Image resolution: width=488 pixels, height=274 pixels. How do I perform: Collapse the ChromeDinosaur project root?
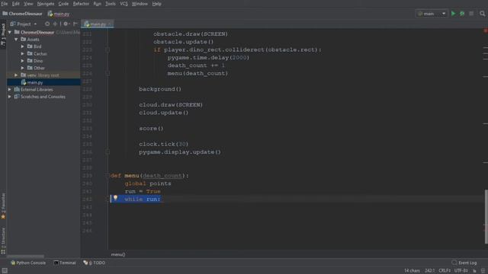[x=10, y=32]
